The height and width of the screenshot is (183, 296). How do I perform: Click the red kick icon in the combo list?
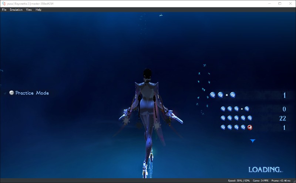250,128
